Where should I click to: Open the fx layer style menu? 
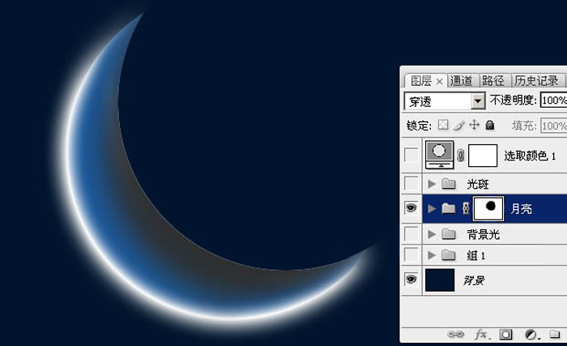[x=481, y=334]
